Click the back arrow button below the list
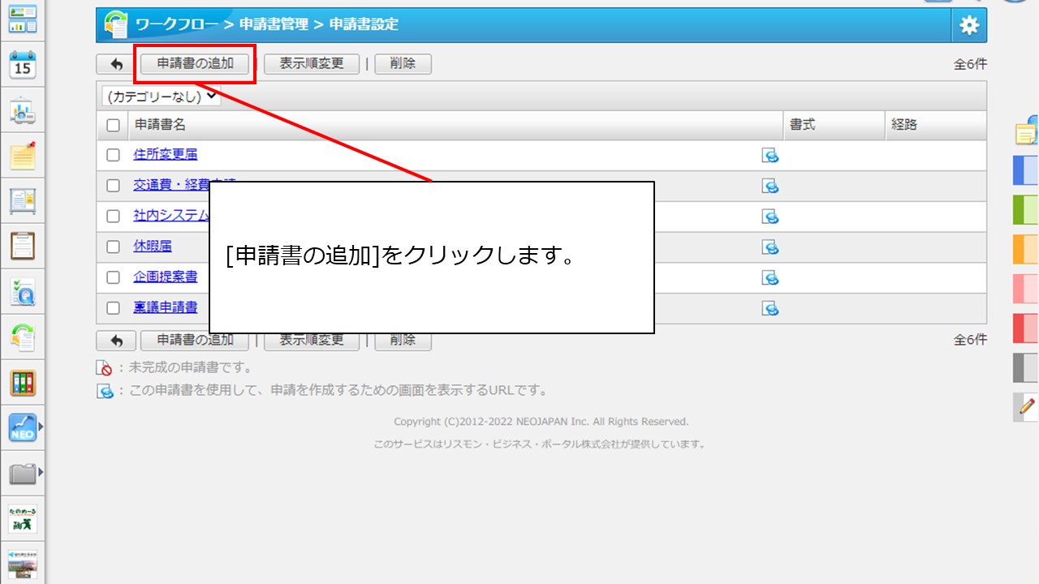Screen dimensions: 1039x584 (x=116, y=340)
